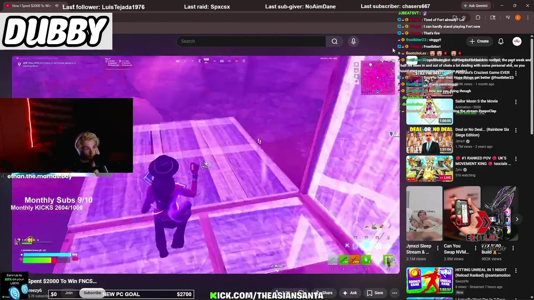Screen dimensions: 534x300
Task: Open the Sailor Moon S the Movie thumbnail
Action: click(429, 112)
